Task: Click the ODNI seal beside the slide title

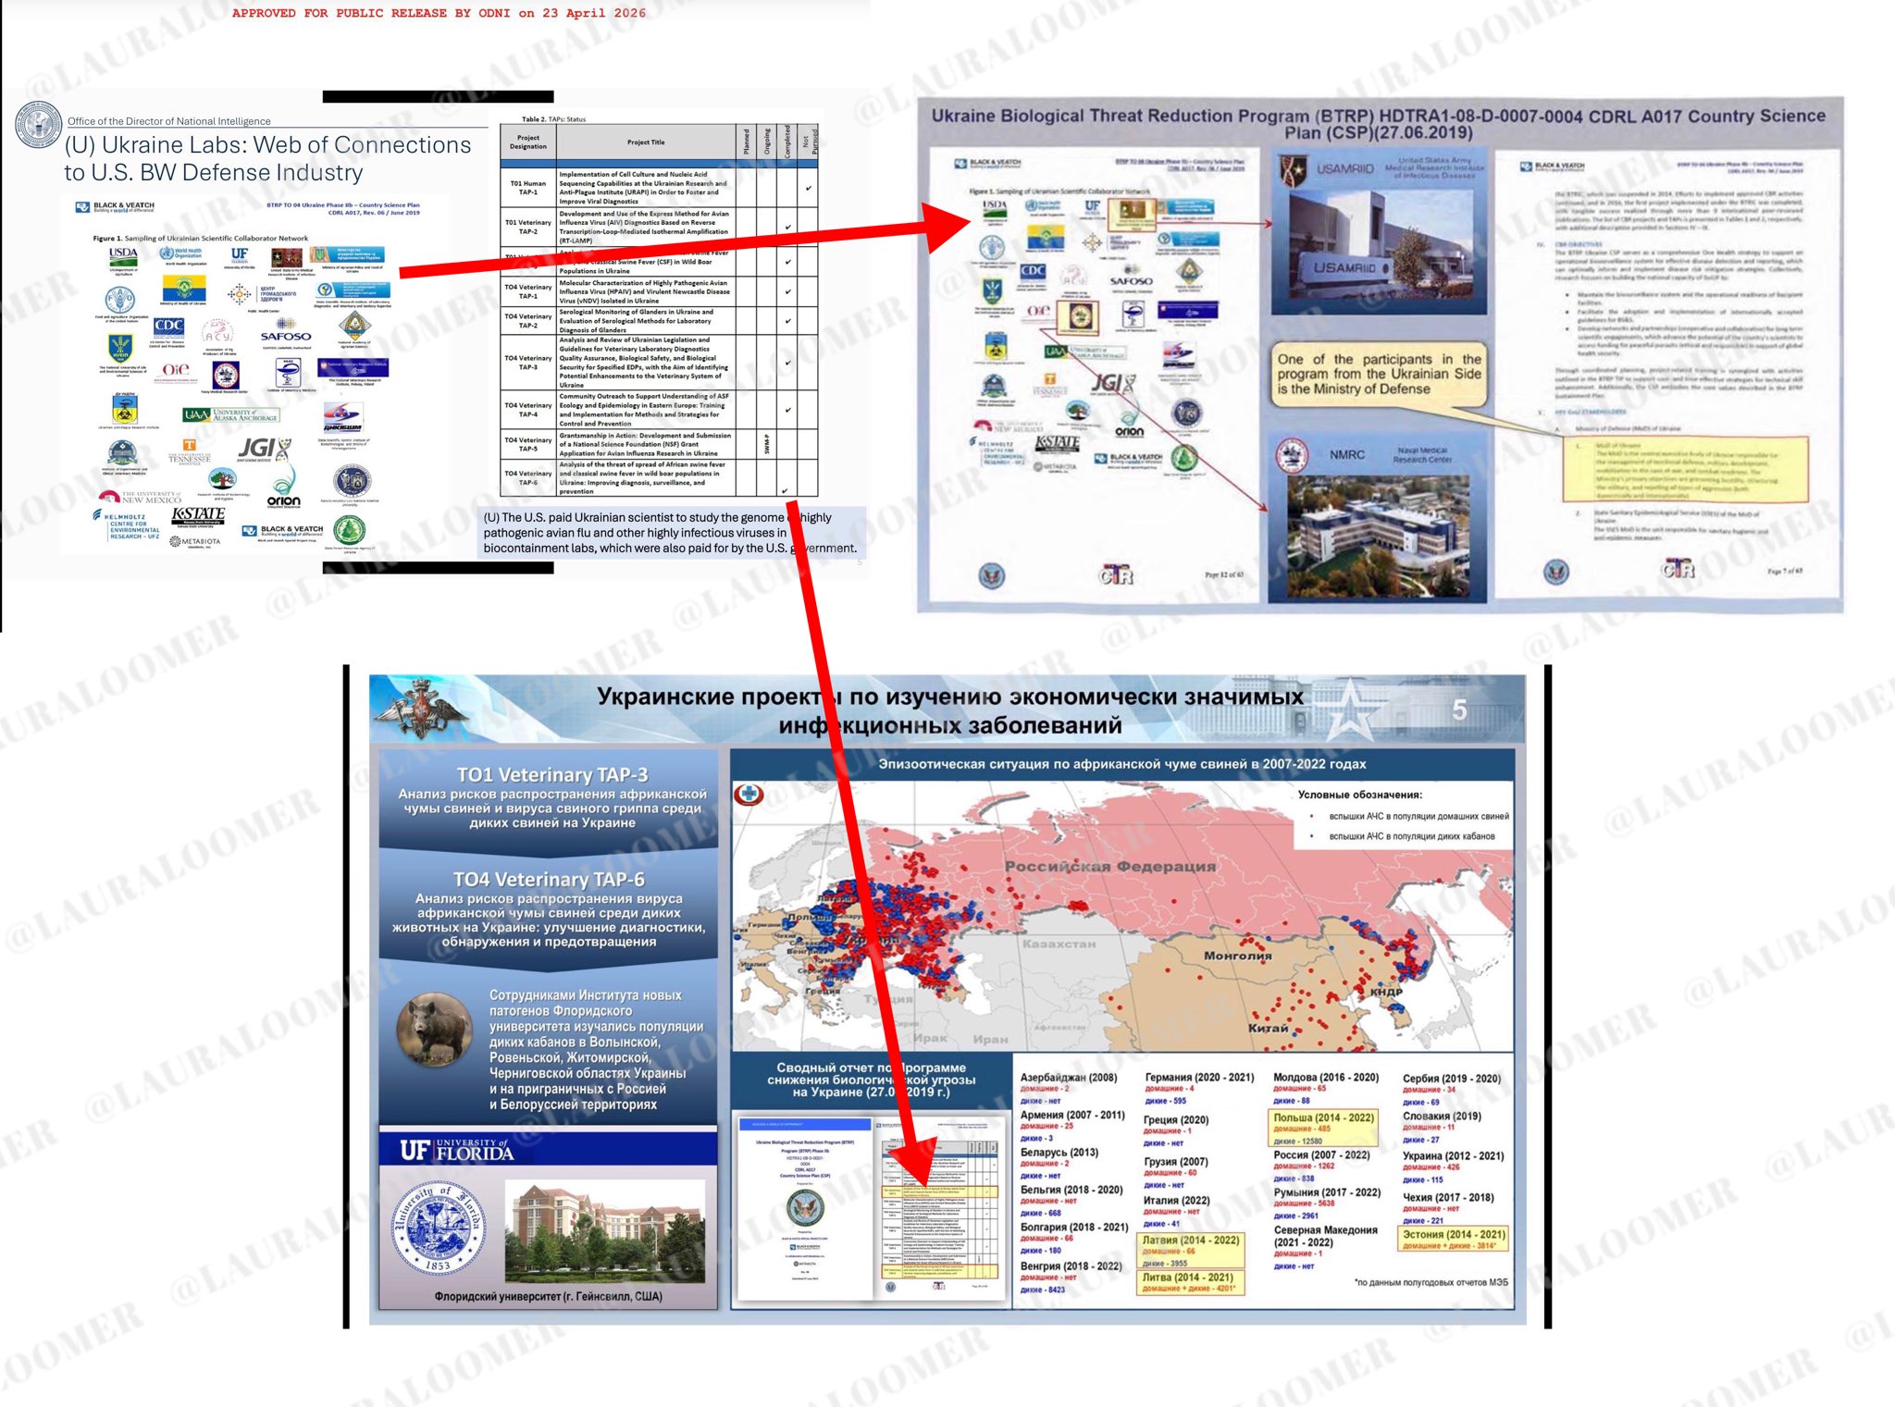Action: [39, 125]
